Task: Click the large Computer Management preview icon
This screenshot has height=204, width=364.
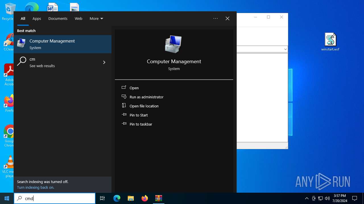Action: pos(173,44)
